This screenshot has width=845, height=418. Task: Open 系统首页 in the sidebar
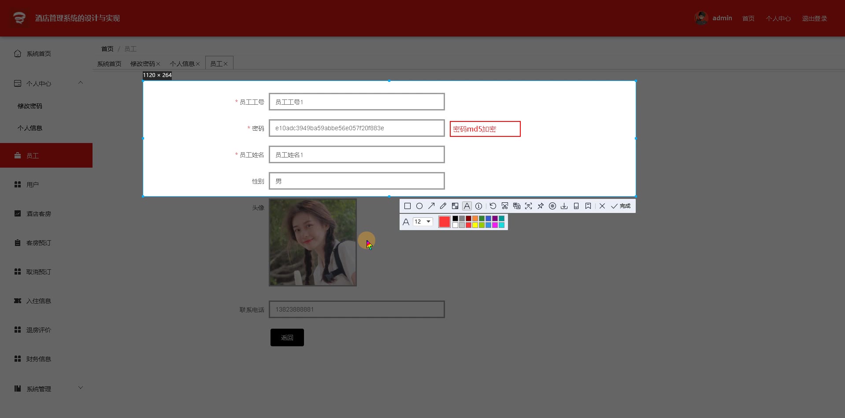coord(46,54)
